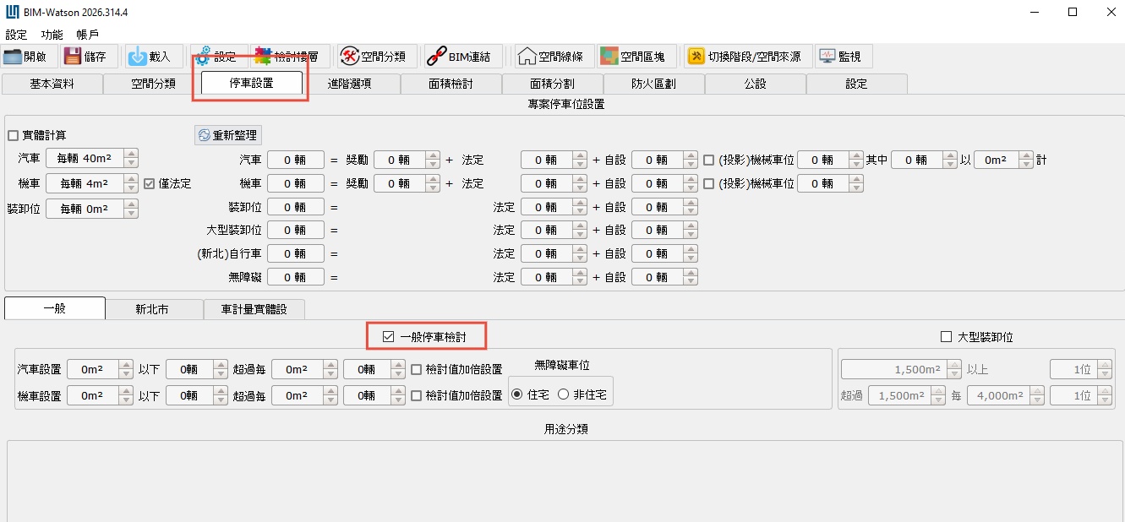The image size is (1125, 522).
Task: Open the 監視 monitor tool
Action: pyautogui.click(x=826, y=57)
